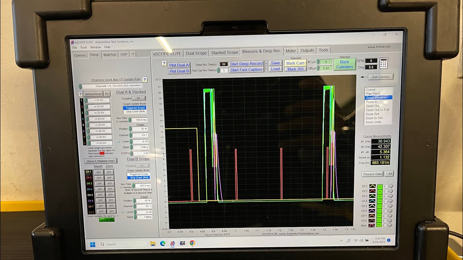Open File Explorer from the taskbar
The height and width of the screenshot is (260, 463).
[153, 243]
